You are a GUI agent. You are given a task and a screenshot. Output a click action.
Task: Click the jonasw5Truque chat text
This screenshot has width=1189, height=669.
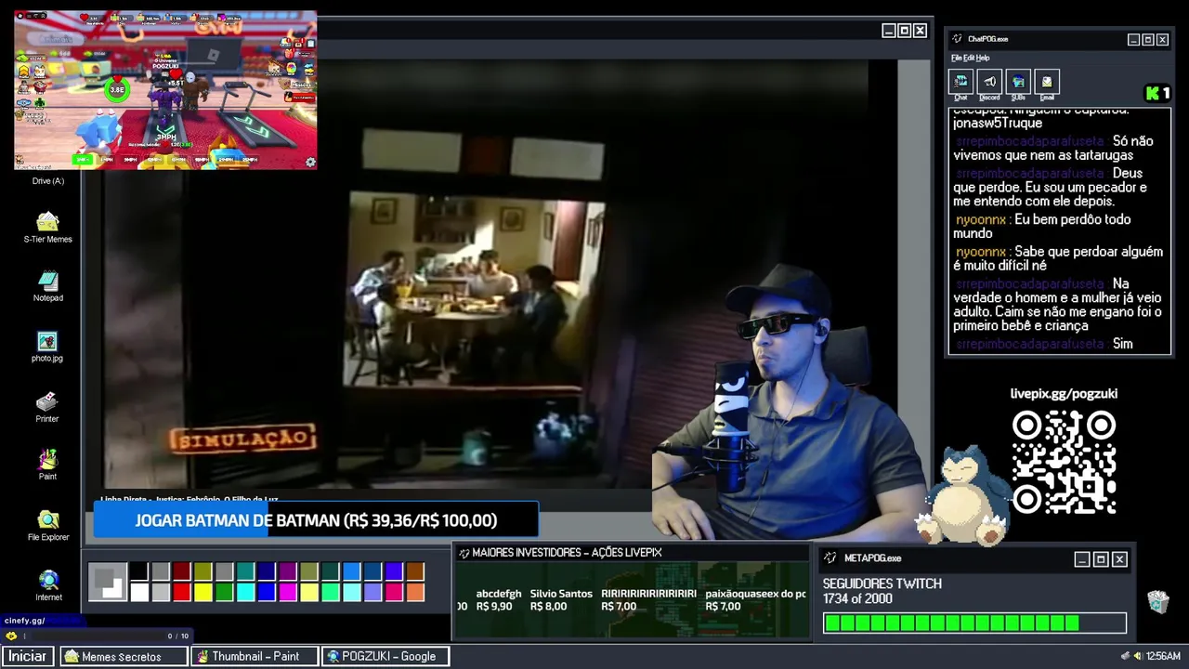[x=998, y=123]
